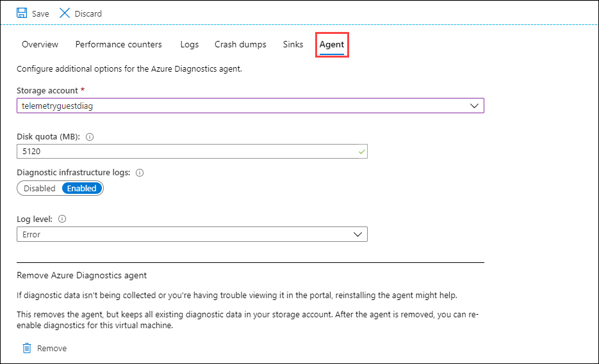Click the Save floppy disk icon
Image resolution: width=599 pixels, height=364 pixels.
coord(22,13)
